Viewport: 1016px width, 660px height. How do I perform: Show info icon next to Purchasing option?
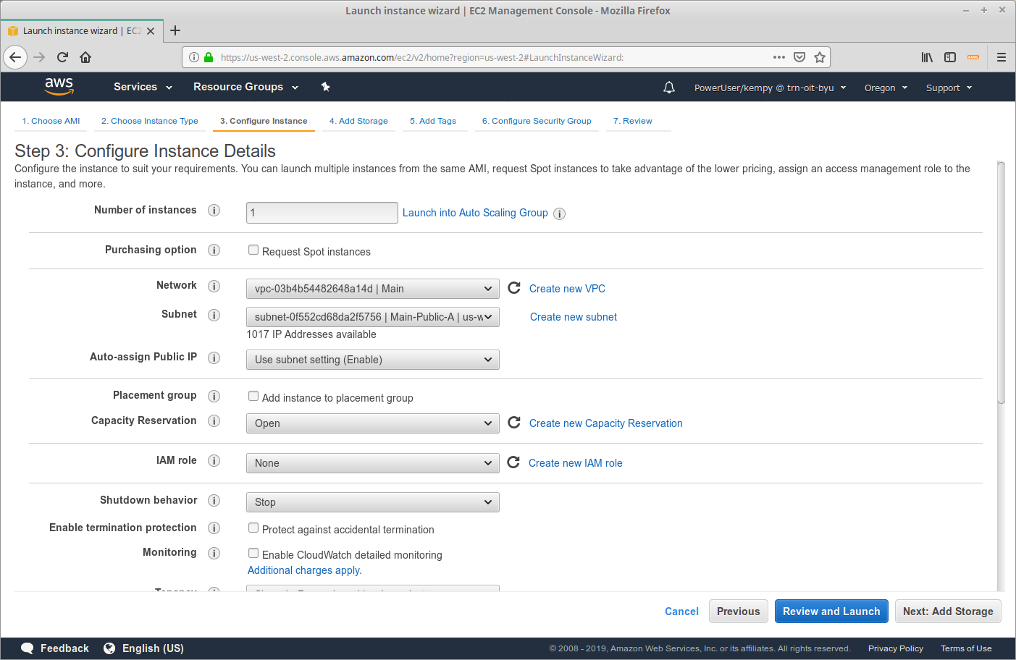pos(214,250)
